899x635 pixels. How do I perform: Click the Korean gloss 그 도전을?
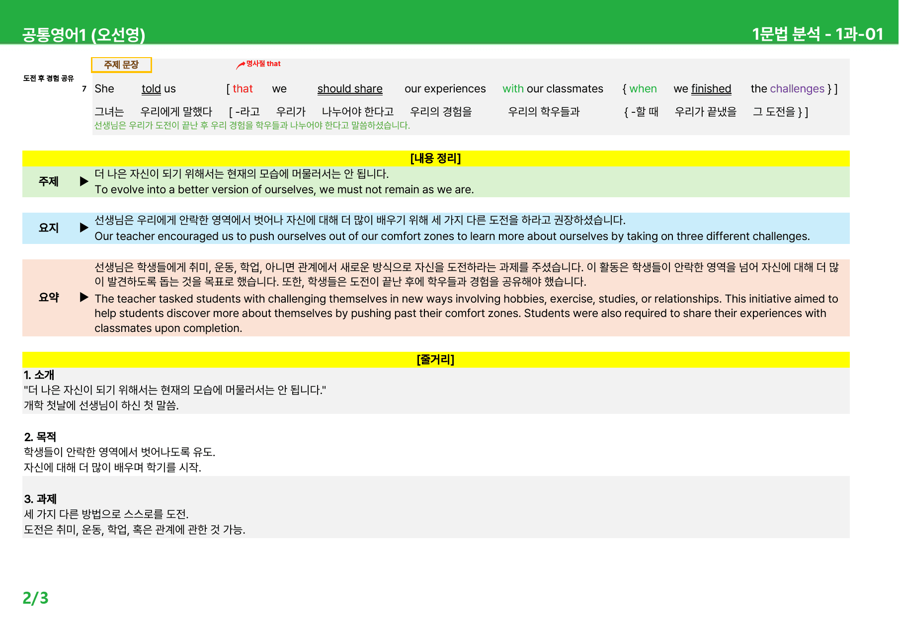point(774,112)
